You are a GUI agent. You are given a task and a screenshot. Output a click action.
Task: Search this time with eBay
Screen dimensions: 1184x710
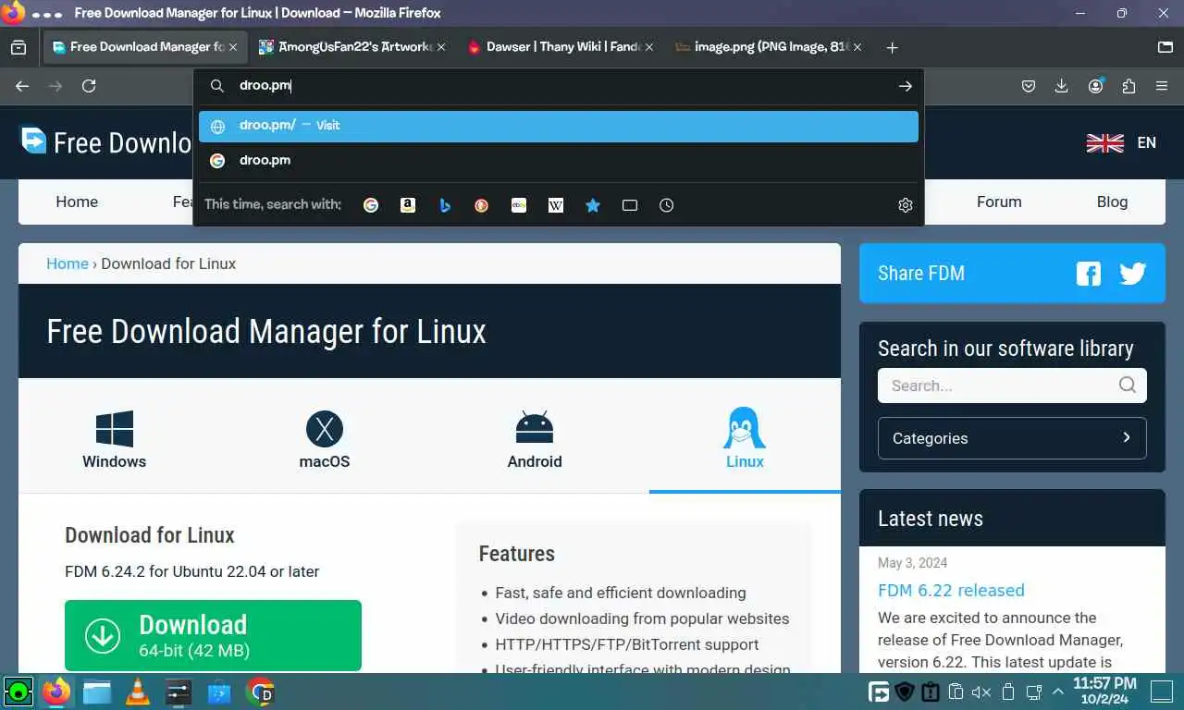pyautogui.click(x=519, y=205)
